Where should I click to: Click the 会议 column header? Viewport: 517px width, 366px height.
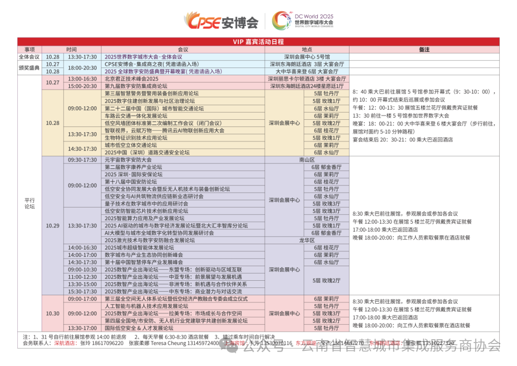coord(183,49)
